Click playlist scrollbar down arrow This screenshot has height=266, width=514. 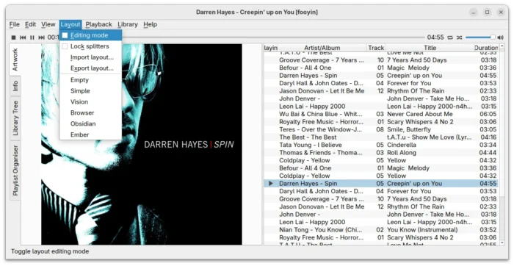[502, 242]
